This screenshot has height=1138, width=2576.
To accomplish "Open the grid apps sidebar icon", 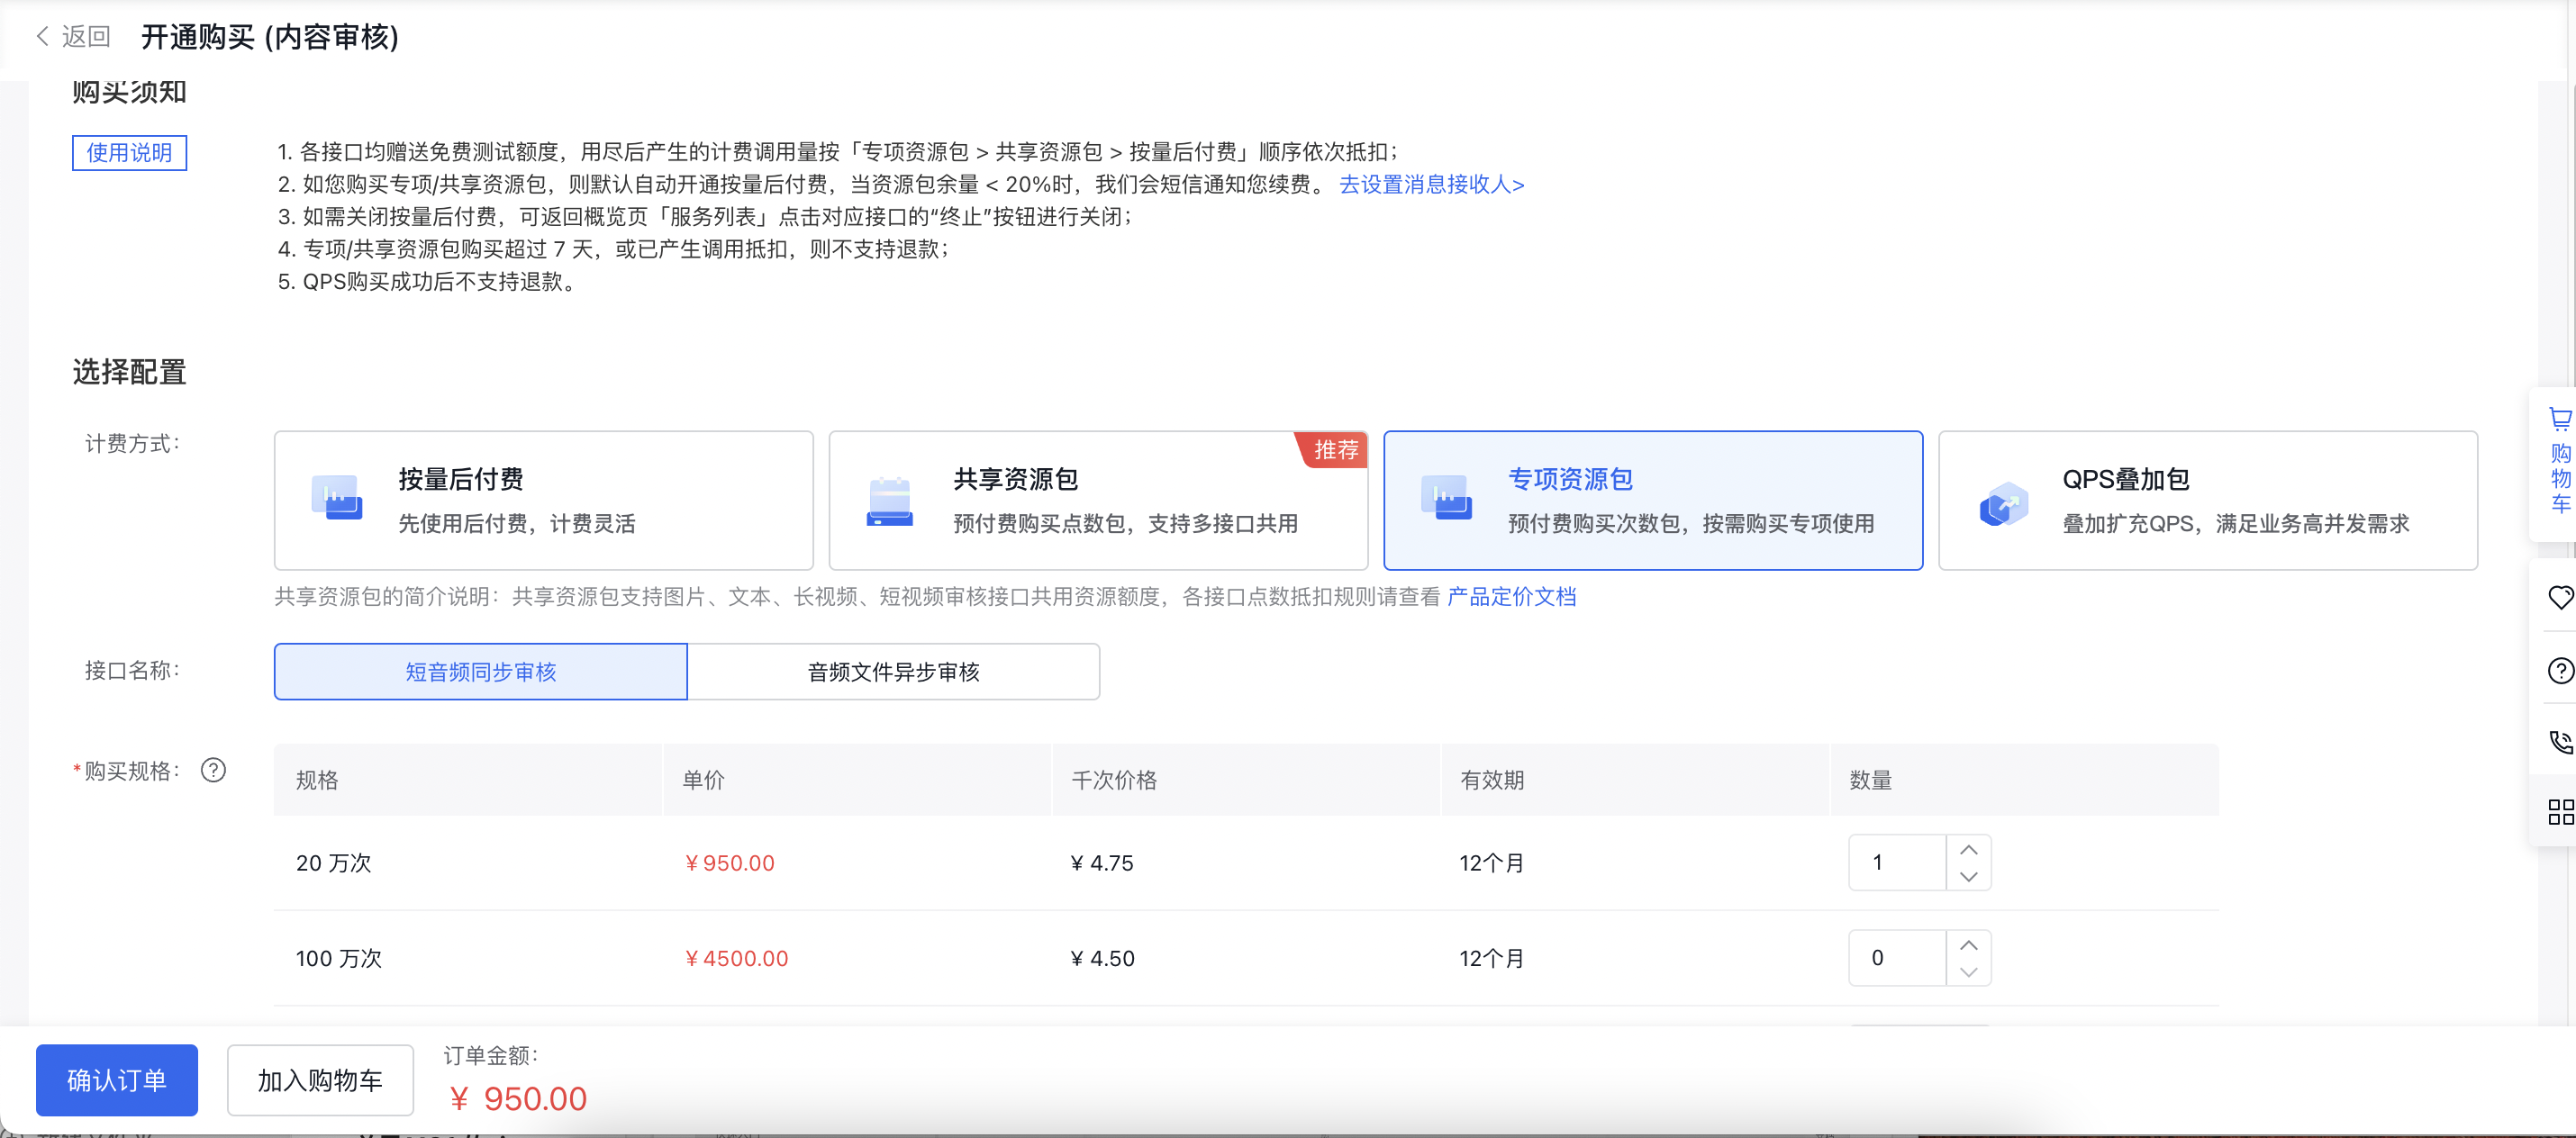I will click(x=2560, y=812).
